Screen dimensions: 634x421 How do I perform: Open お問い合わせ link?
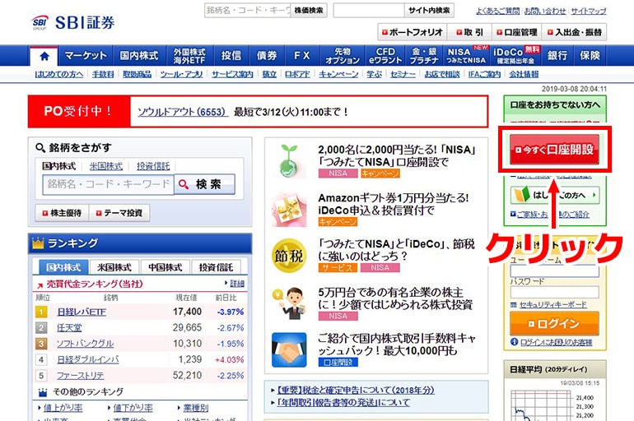pos(545,12)
